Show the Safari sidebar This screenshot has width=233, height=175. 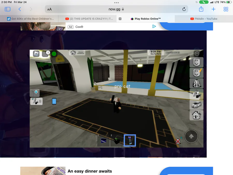(x=8, y=9)
